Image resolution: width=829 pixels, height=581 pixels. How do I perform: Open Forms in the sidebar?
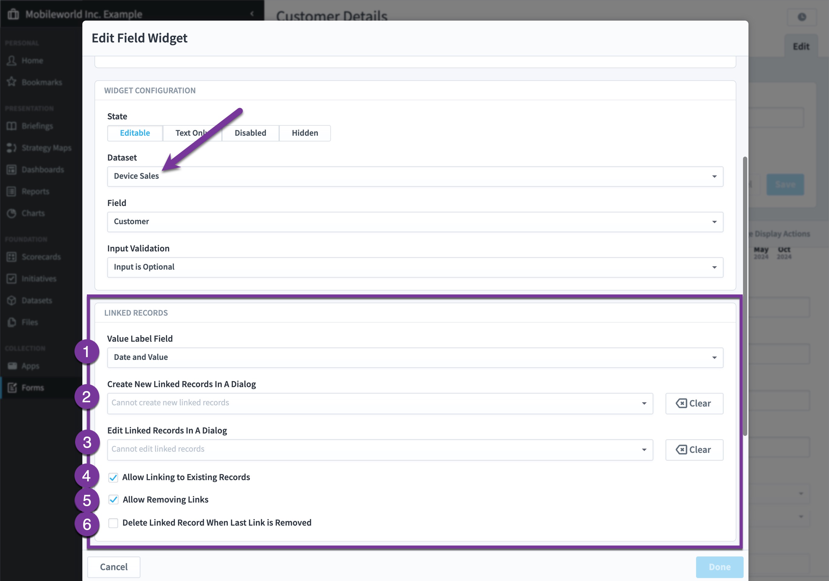click(33, 388)
